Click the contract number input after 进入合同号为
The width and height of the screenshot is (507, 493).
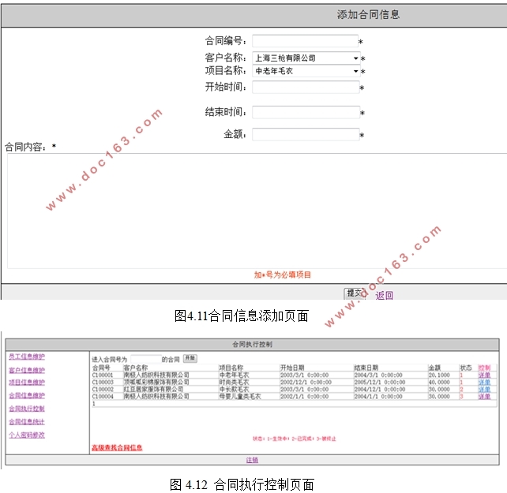pyautogui.click(x=146, y=359)
